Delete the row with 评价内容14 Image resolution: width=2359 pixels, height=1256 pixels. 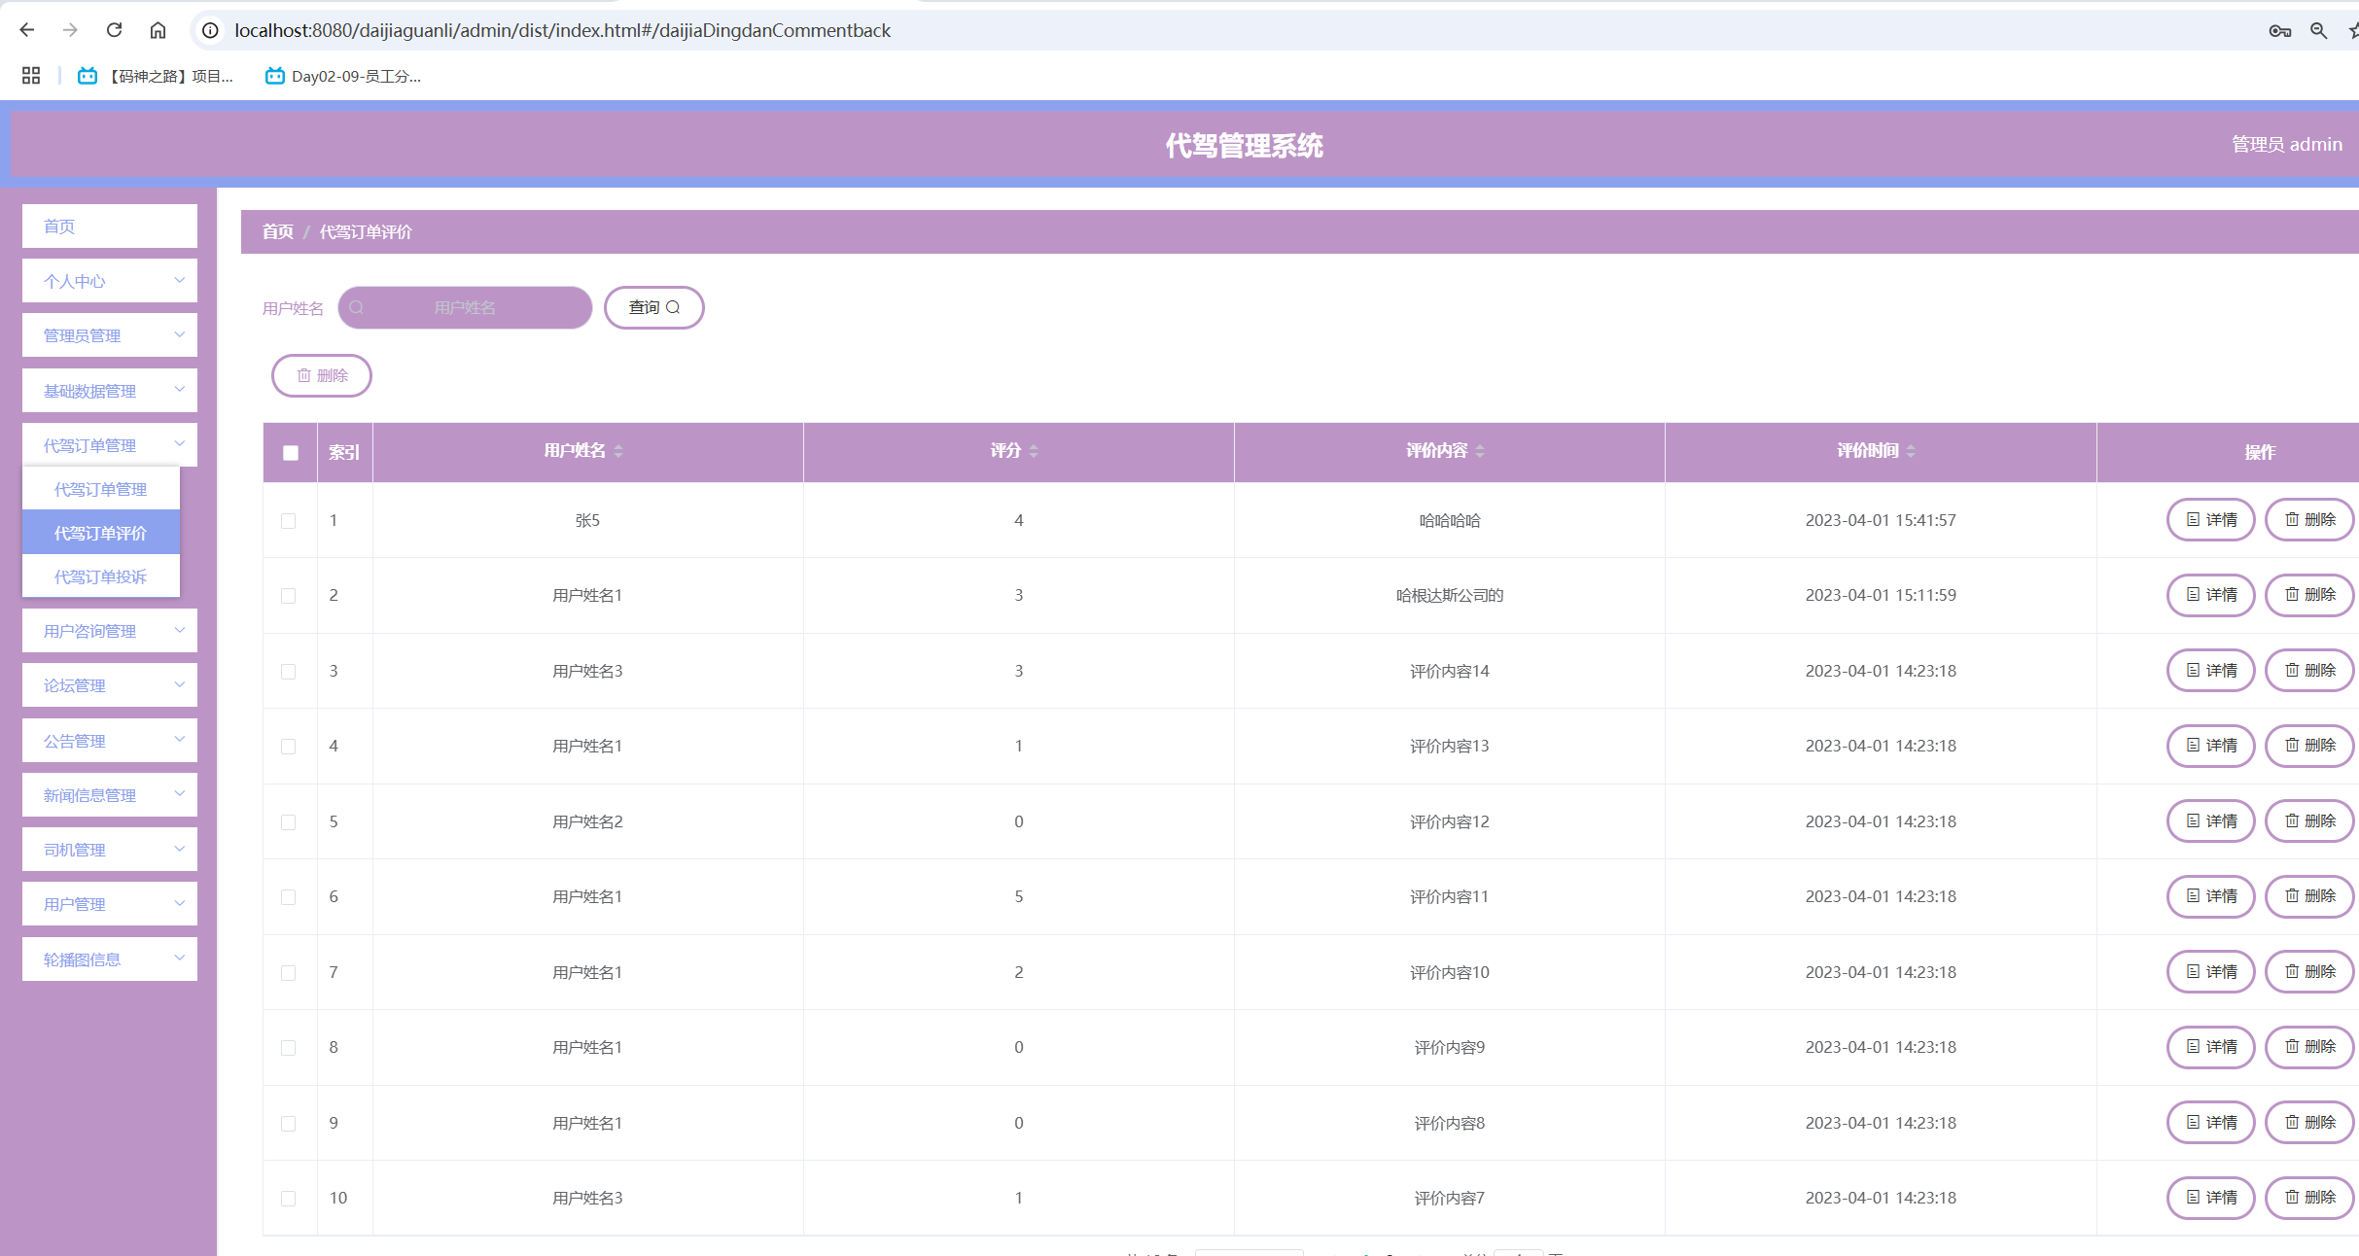click(2309, 671)
